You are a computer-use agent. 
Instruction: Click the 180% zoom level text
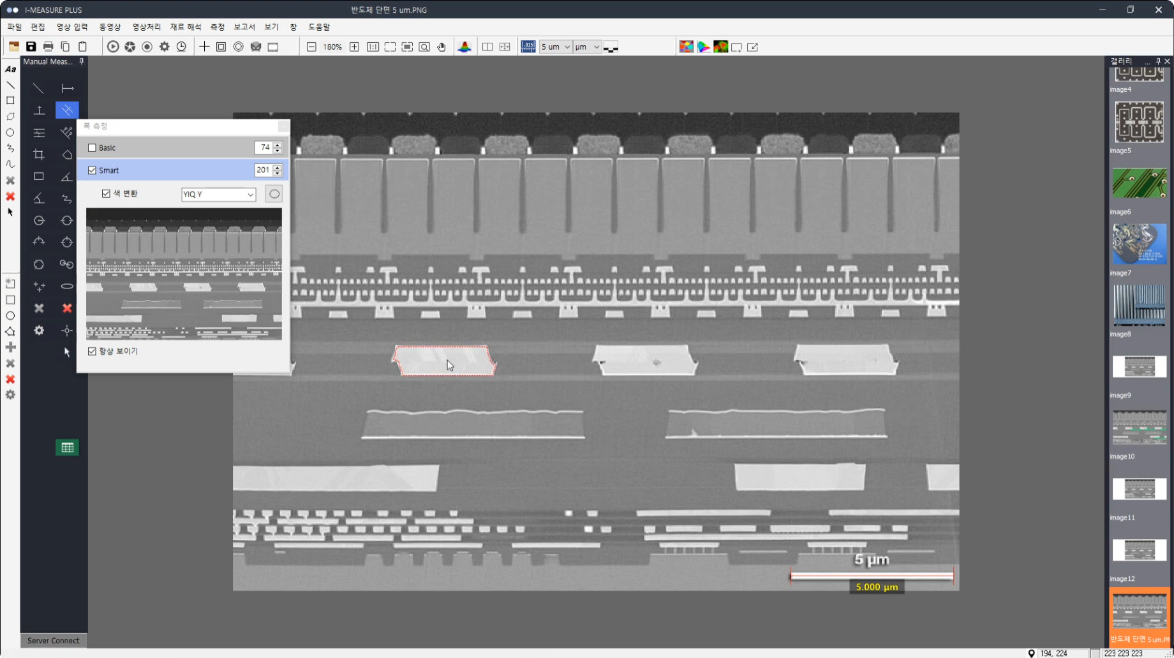point(332,47)
